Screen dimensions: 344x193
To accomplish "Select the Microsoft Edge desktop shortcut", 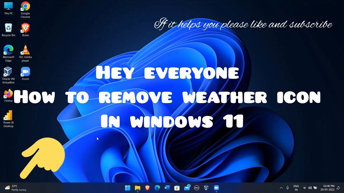I will pos(8,53).
